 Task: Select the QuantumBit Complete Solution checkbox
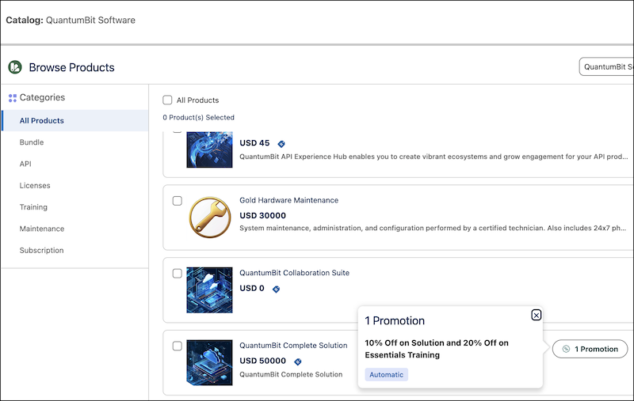(x=177, y=346)
